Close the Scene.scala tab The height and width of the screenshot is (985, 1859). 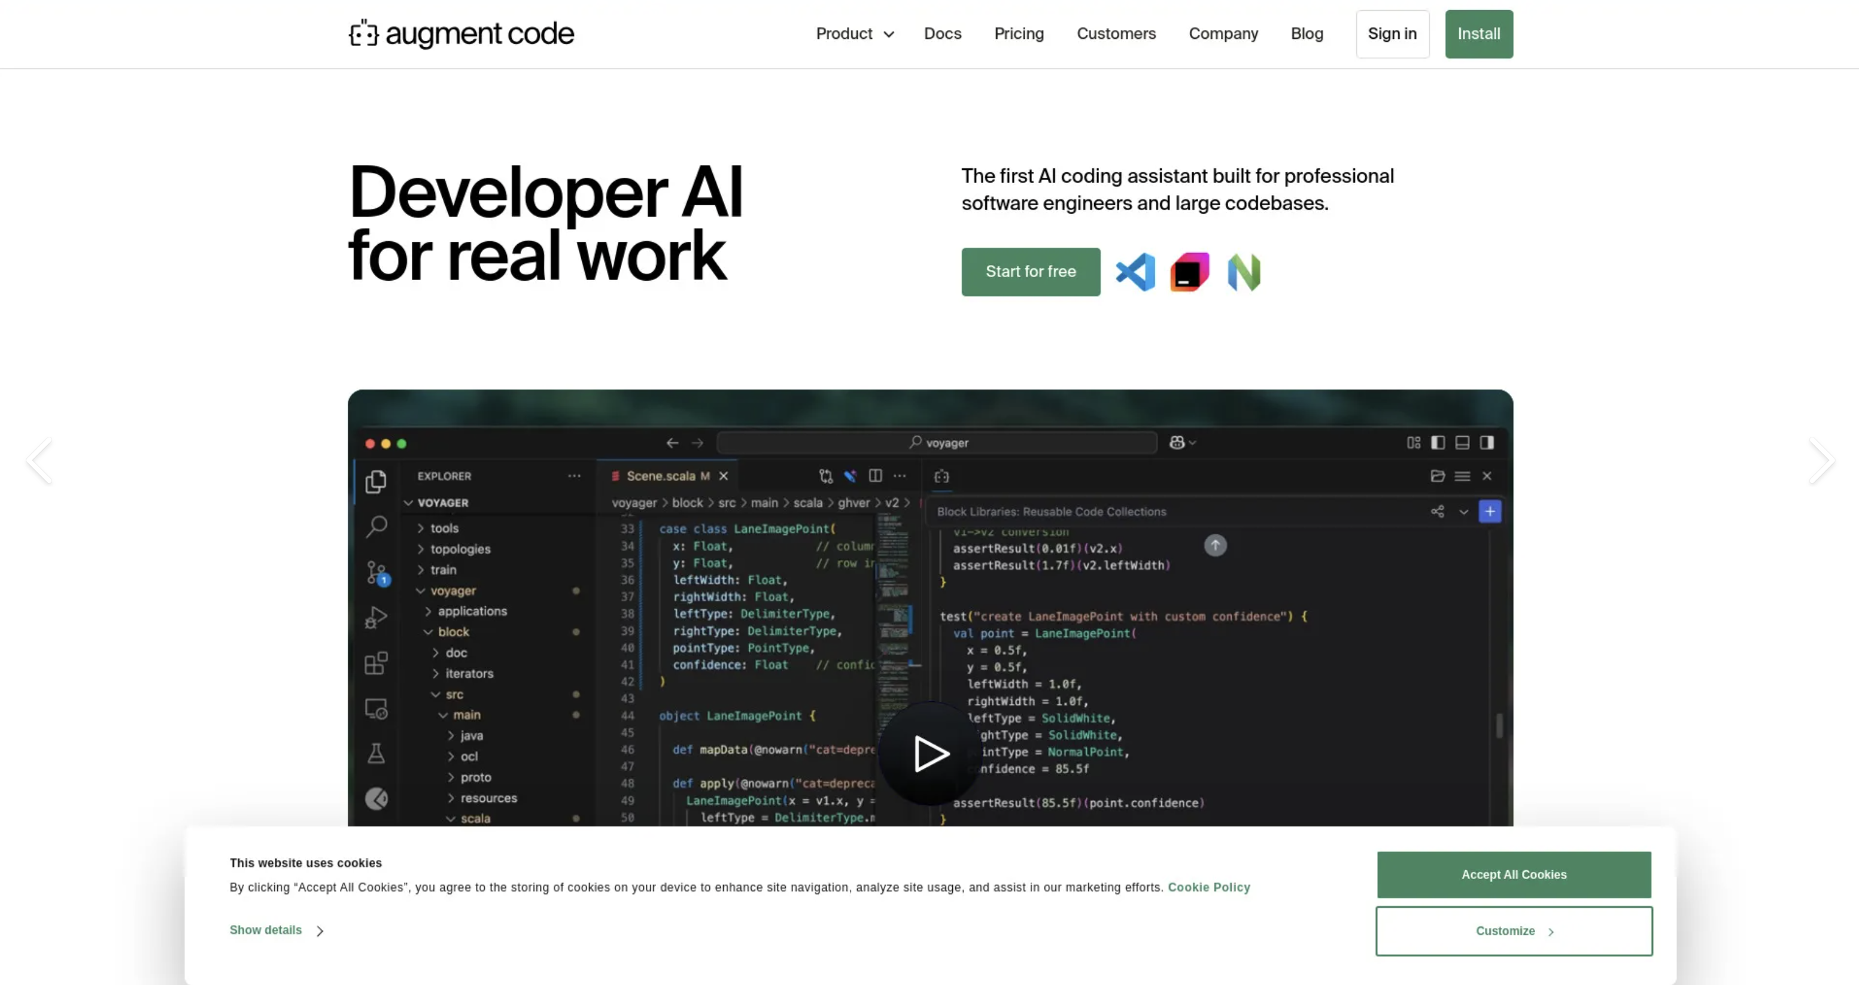pos(723,476)
